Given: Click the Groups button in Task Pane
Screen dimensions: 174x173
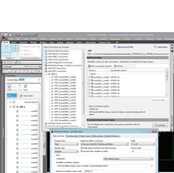Looking at the screenshot, I should [12, 96].
